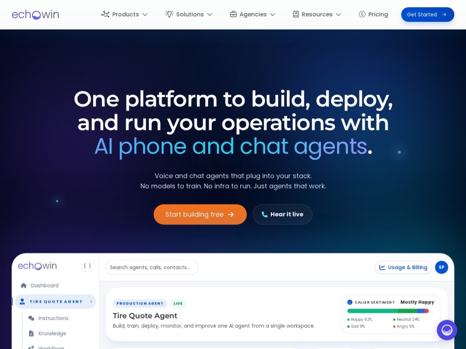Click the SP user avatar

[x=442, y=268]
